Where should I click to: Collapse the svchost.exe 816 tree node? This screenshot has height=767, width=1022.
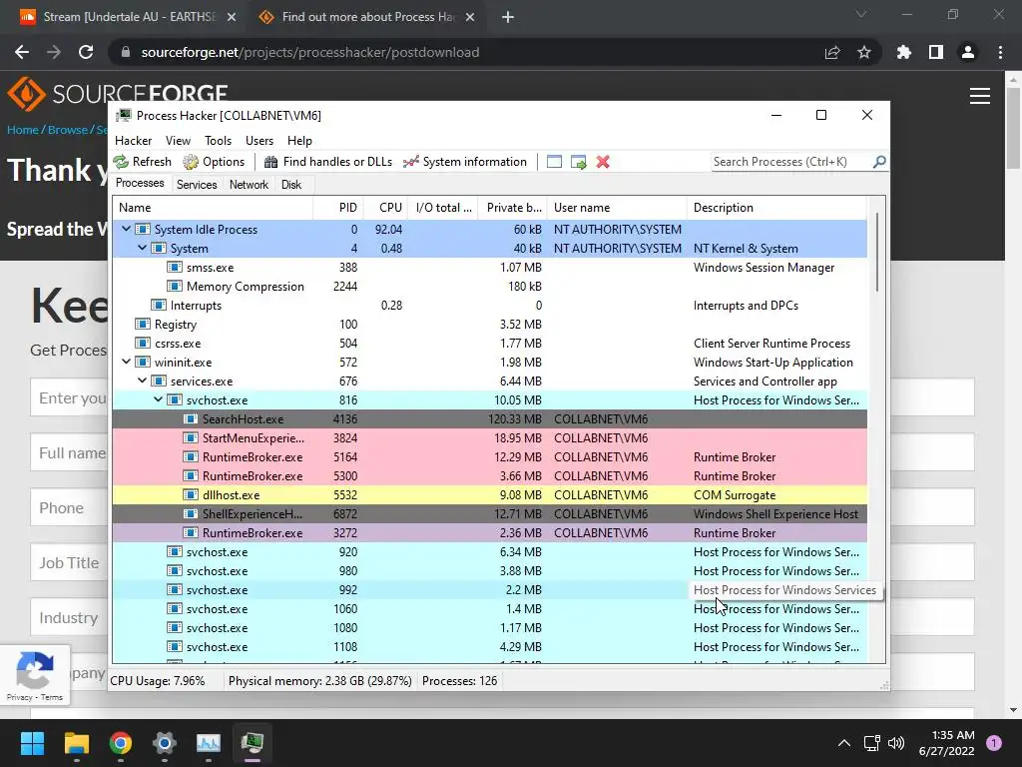[x=159, y=399]
